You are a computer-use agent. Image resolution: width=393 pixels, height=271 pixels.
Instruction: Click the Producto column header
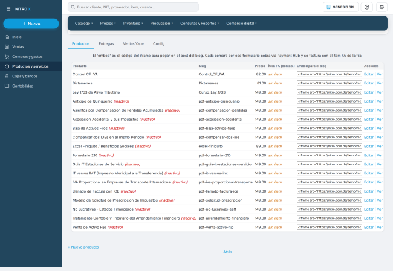(x=80, y=66)
